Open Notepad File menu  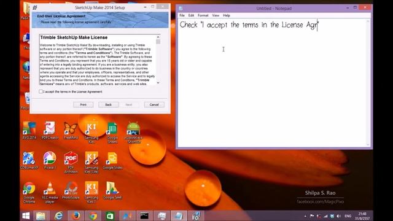tap(182, 15)
